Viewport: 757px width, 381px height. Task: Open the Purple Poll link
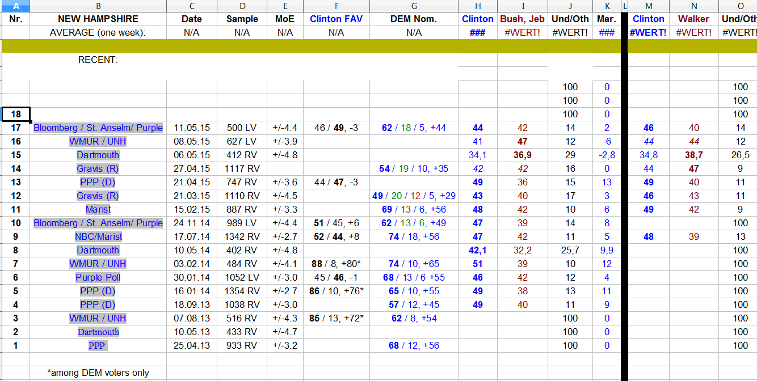click(x=98, y=277)
